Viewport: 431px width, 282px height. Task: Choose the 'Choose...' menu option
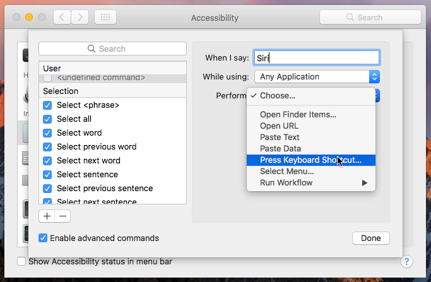coord(311,96)
